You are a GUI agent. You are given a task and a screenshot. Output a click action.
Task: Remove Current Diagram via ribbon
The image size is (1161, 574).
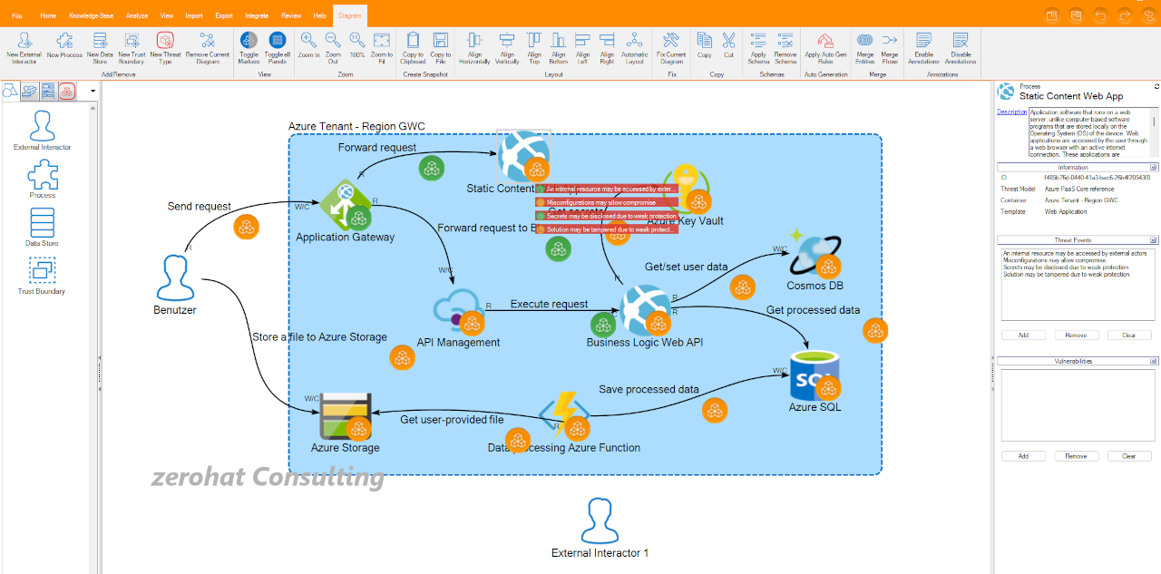208,47
